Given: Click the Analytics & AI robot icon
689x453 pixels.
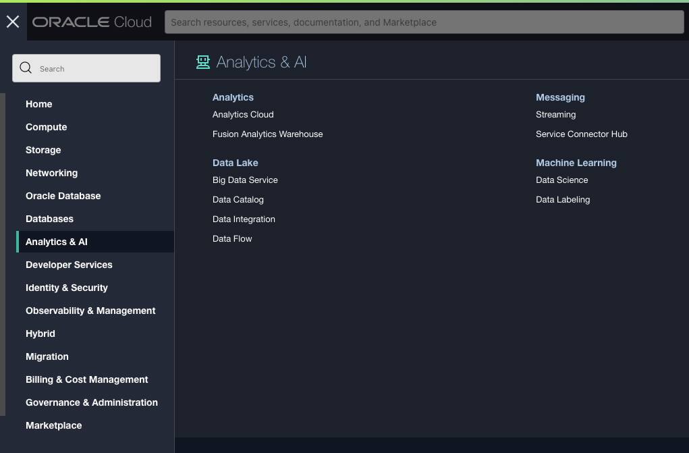Looking at the screenshot, I should pyautogui.click(x=203, y=62).
